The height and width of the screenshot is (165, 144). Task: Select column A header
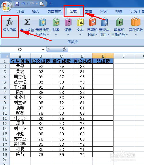click(20, 56)
